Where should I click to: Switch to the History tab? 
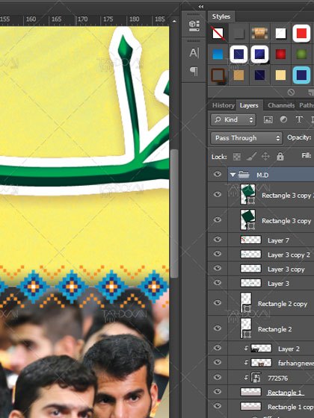pyautogui.click(x=224, y=105)
